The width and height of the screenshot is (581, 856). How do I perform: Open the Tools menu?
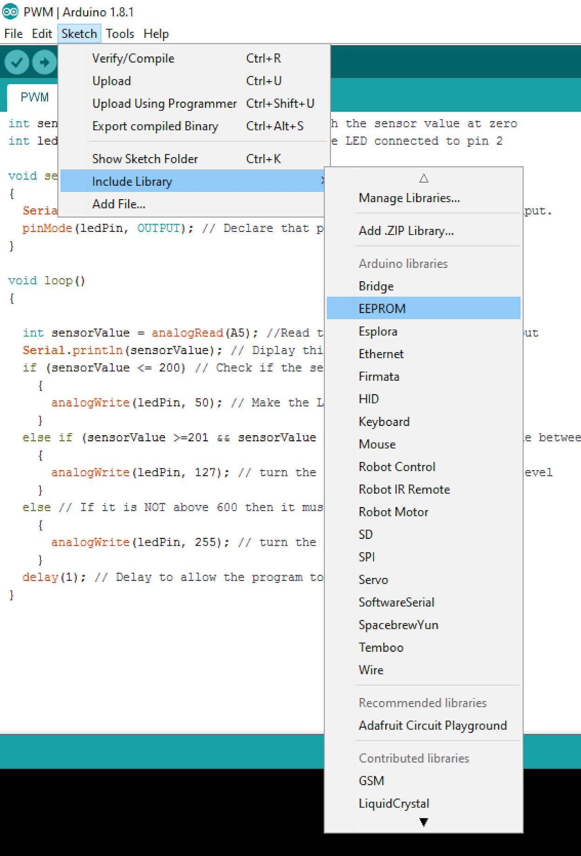pos(120,34)
